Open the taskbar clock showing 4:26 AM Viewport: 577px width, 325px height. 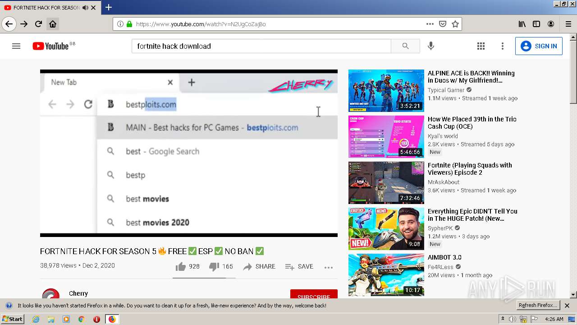pyautogui.click(x=554, y=319)
